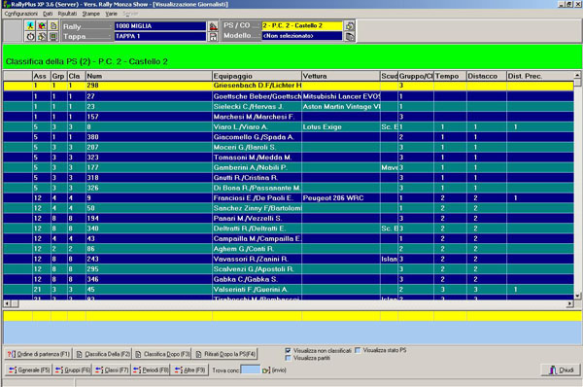Open the Configurazioni menu

point(20,14)
